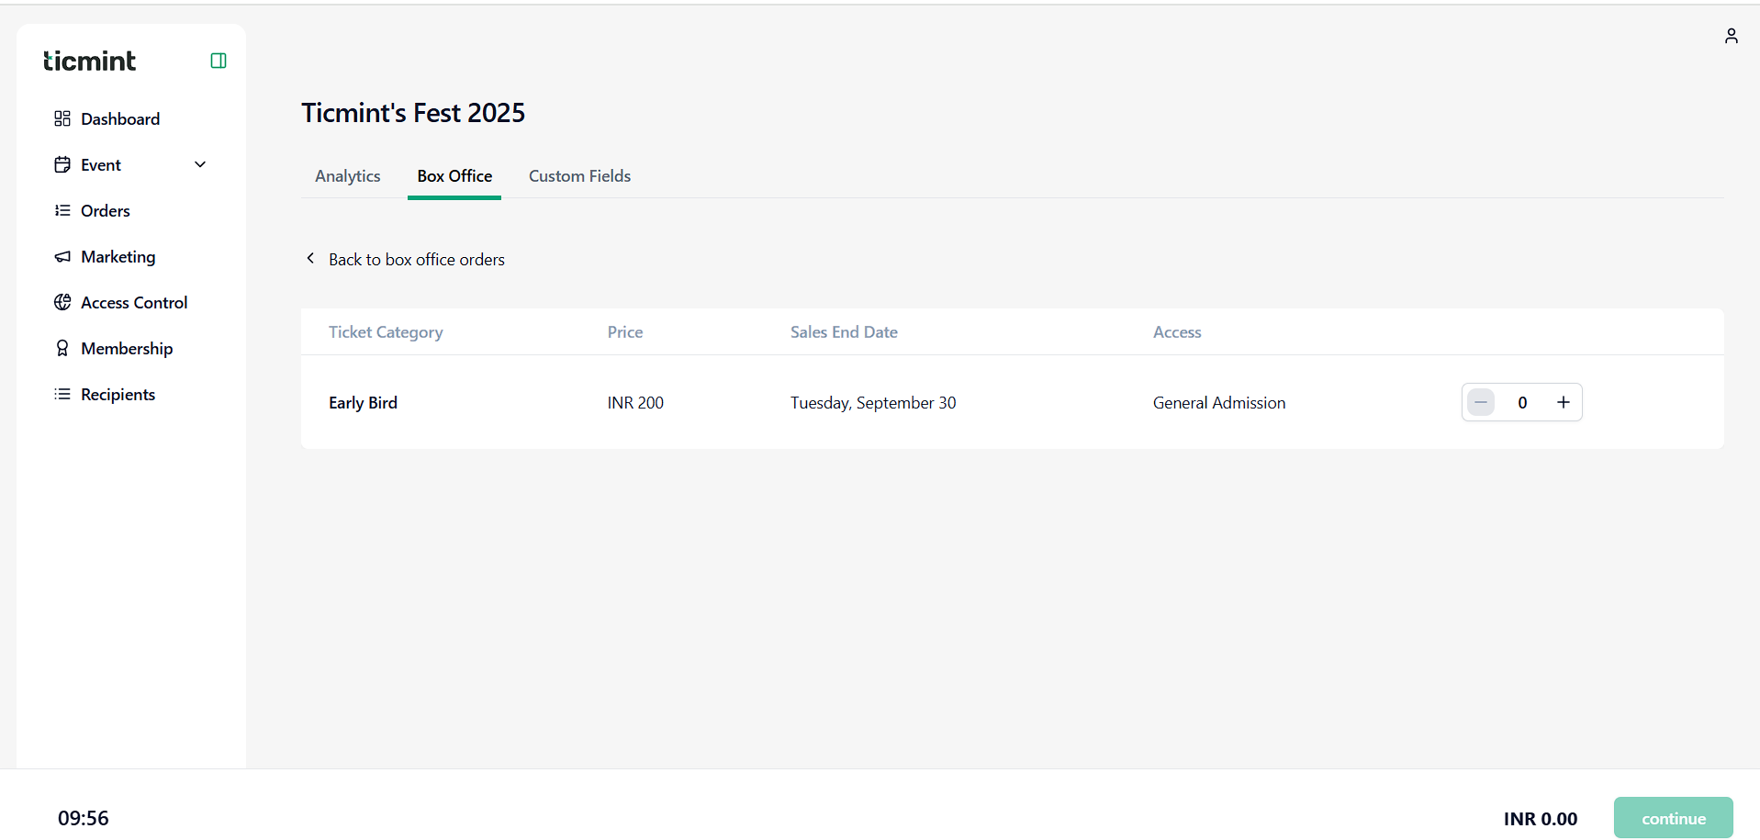Click the ticmint logo
This screenshot has width=1760, height=840.
point(89,61)
